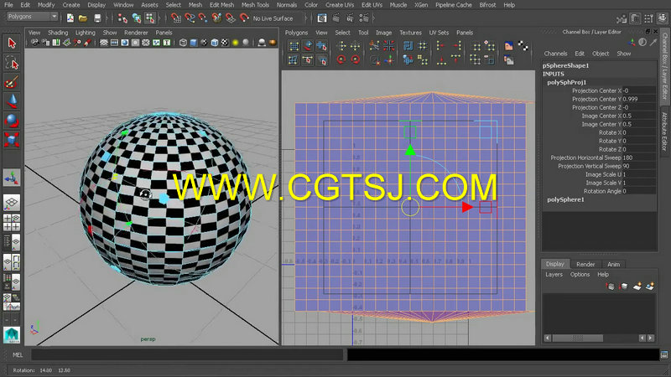The height and width of the screenshot is (377, 671).
Task: Switch to the Anim layer tab
Action: point(614,264)
